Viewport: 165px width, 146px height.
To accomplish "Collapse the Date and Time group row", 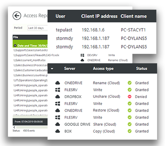I will [x=15, y=46].
